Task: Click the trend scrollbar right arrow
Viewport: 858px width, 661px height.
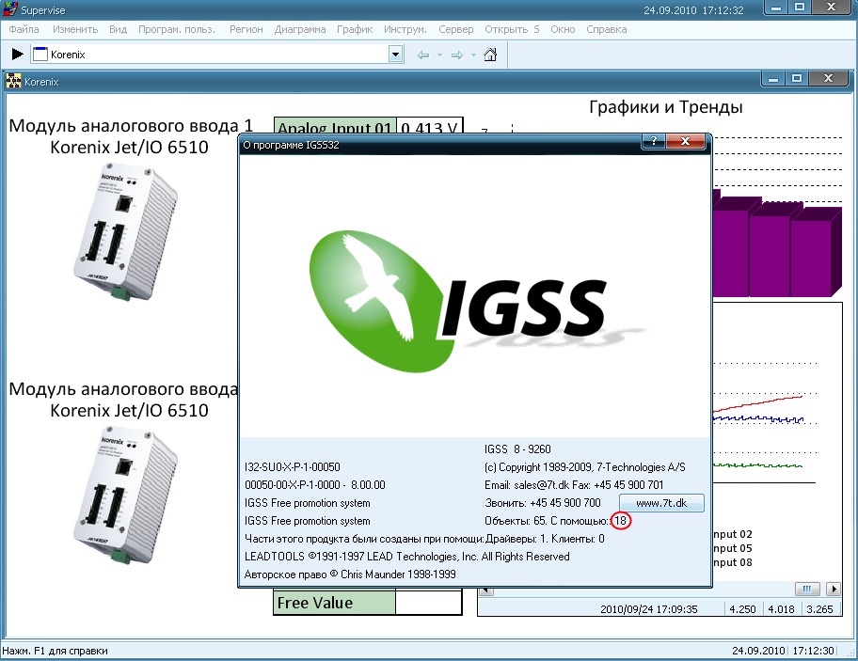Action: [834, 589]
